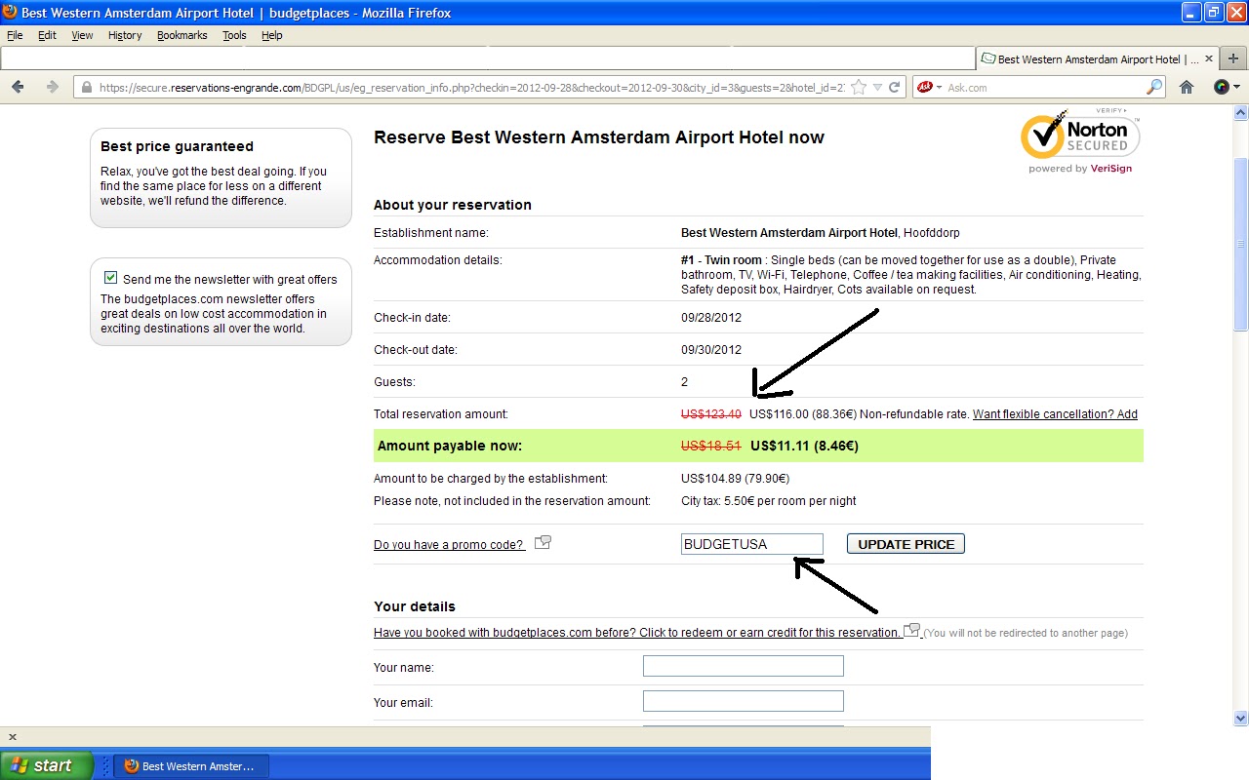The height and width of the screenshot is (780, 1249).
Task: Click the crossed-out US$123.40 price
Action: 711,414
